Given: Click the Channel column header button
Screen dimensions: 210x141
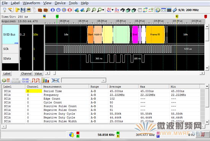Looking at the screenshot, I should (x=26, y=74).
